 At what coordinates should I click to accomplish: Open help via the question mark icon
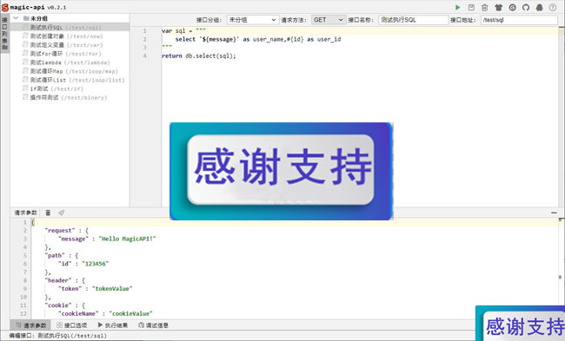click(553, 7)
